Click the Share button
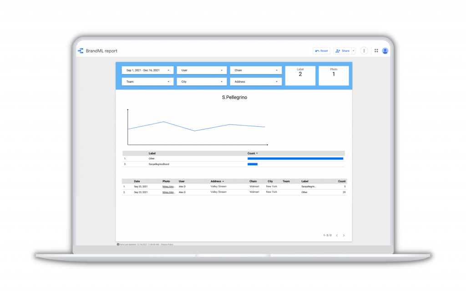The width and height of the screenshot is (466, 299). coord(342,51)
